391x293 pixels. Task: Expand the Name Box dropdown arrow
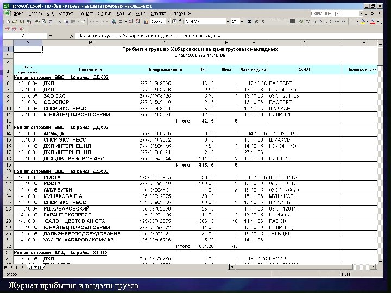[50, 36]
